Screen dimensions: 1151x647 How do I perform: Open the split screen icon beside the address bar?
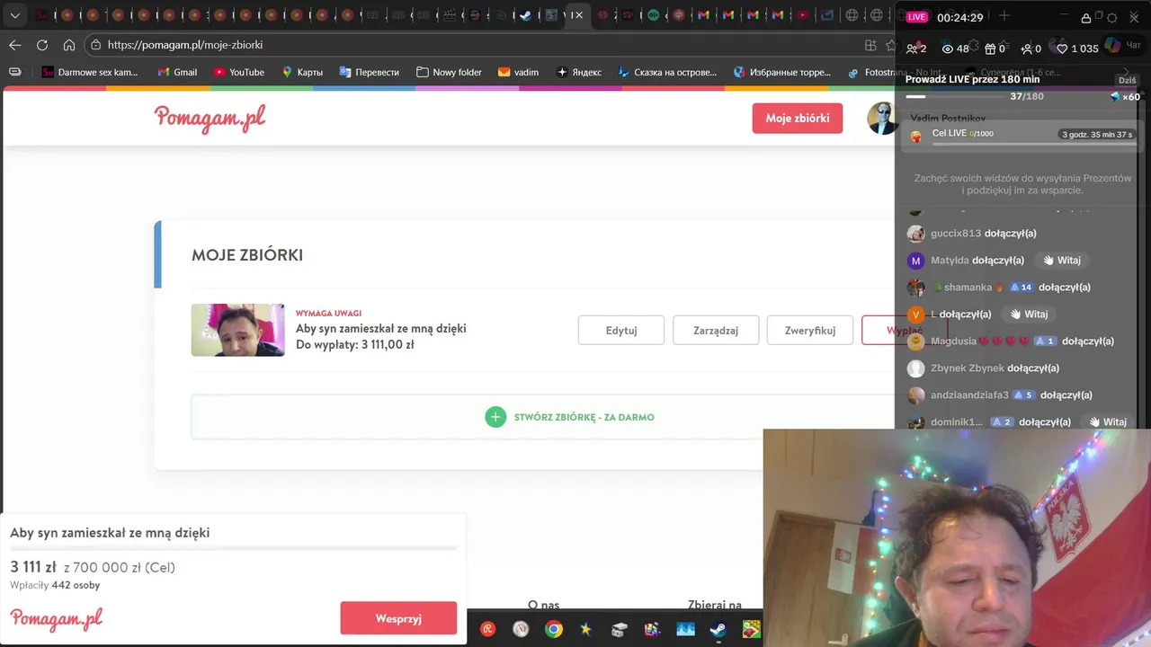[x=870, y=45]
